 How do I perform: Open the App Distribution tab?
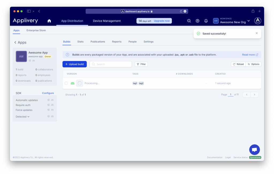coord(72,21)
